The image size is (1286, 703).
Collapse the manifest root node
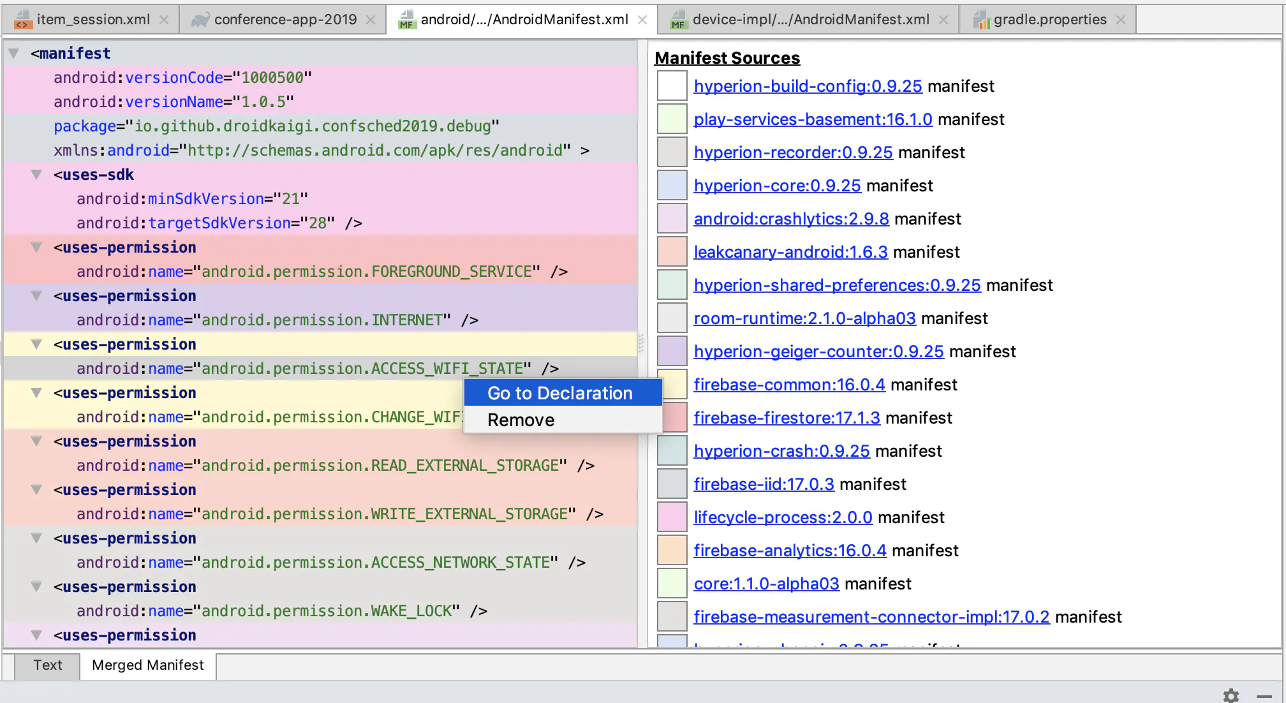(13, 54)
